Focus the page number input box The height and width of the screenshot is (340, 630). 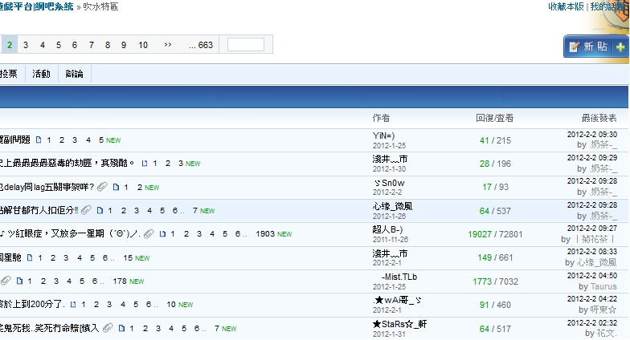(246, 45)
